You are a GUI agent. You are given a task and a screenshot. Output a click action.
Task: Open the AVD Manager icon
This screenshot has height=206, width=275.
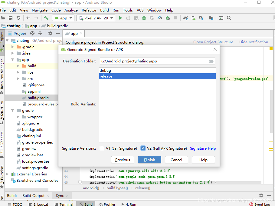click(x=193, y=18)
